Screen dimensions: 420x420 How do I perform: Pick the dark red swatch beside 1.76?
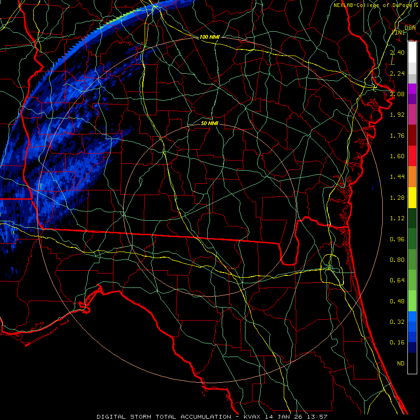click(412, 135)
